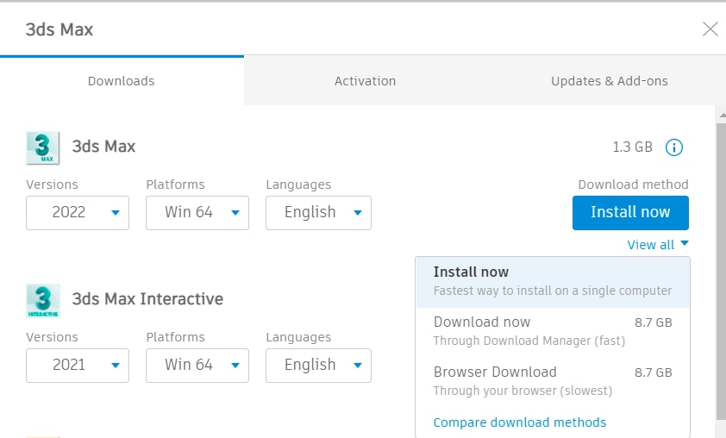The image size is (726, 438).
Task: Open the info icon next to 1.3 GB
Action: [x=673, y=147]
